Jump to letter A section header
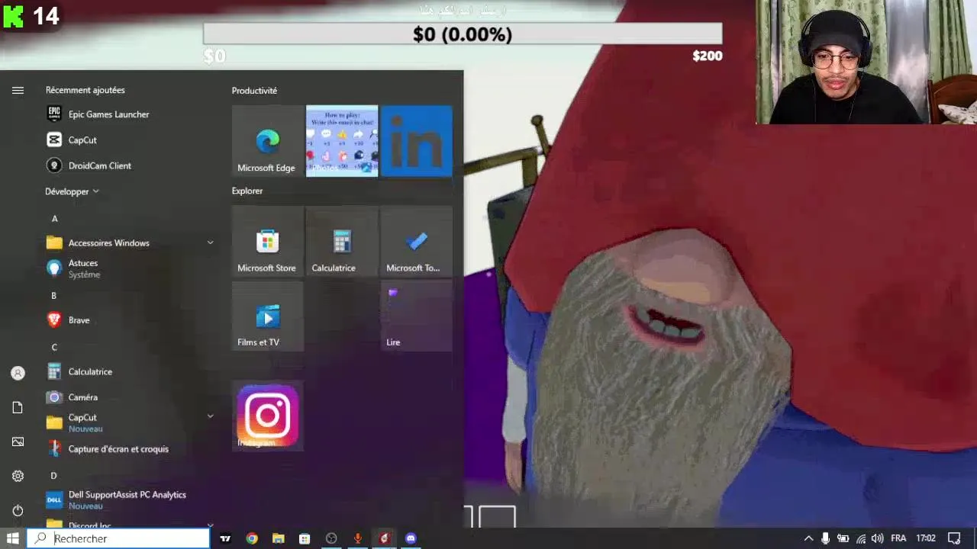This screenshot has height=549, width=977. pos(54,219)
